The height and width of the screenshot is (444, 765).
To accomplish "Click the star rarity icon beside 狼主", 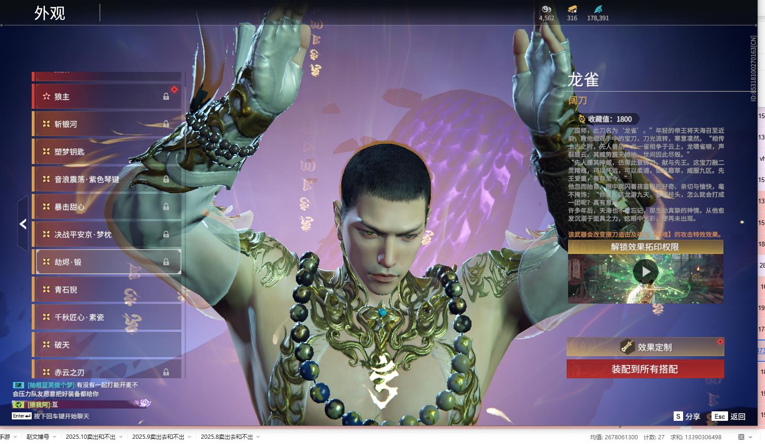I will [x=46, y=96].
